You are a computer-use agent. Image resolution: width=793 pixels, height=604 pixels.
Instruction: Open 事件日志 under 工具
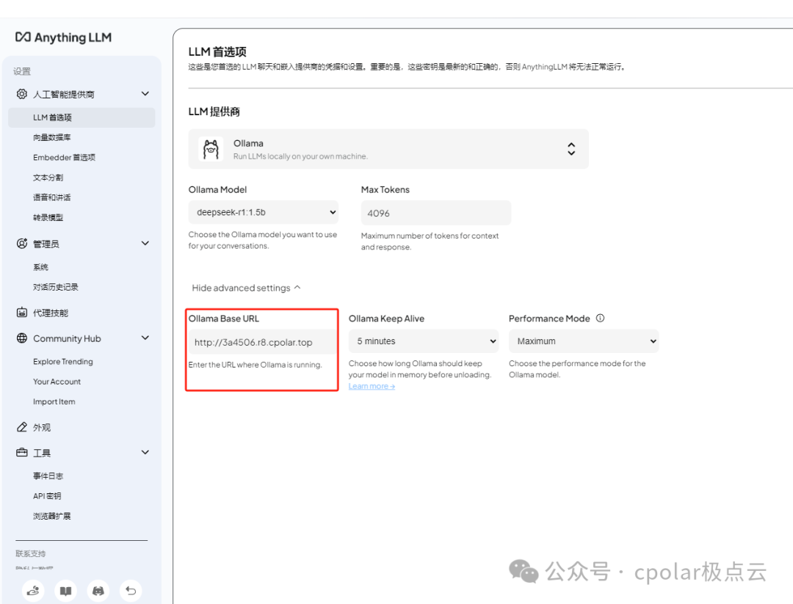(48, 476)
